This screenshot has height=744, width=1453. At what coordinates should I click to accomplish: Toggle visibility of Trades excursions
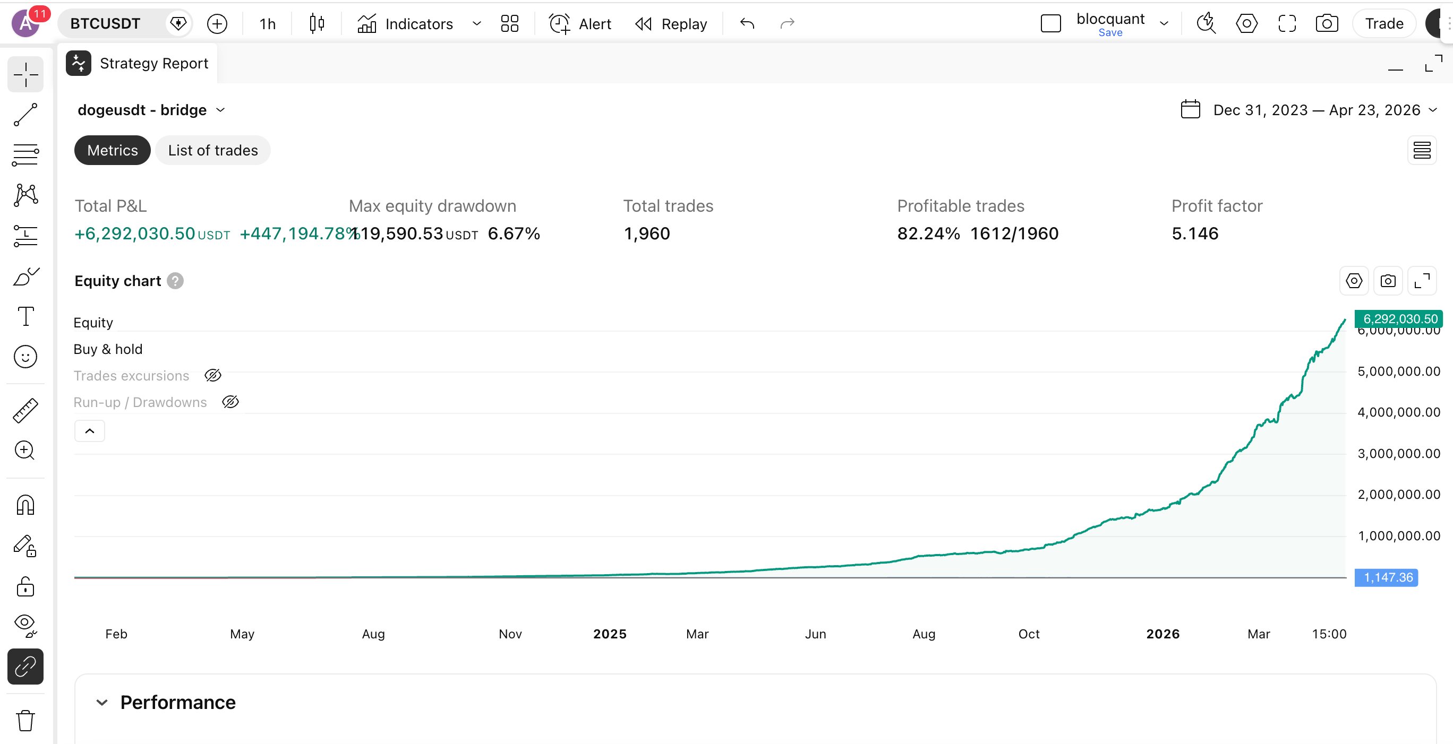pos(212,375)
